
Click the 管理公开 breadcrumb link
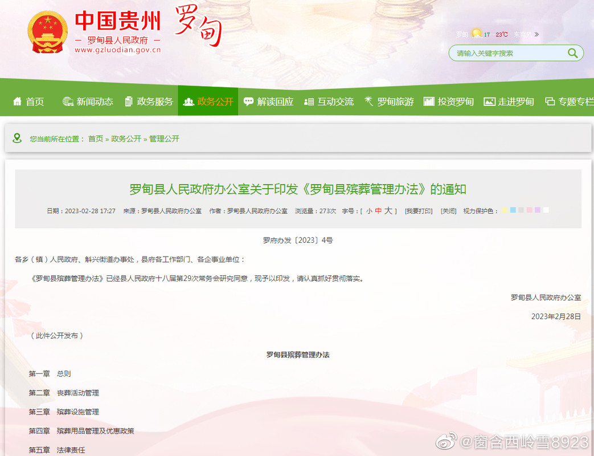(164, 139)
